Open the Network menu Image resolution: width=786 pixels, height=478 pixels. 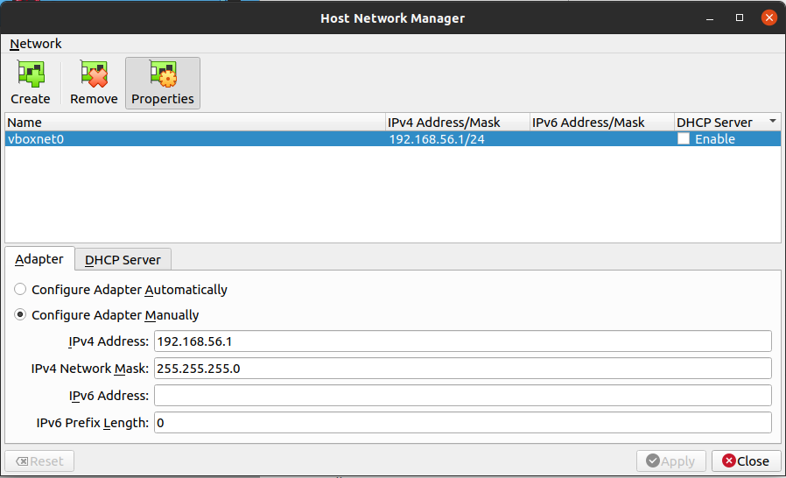[x=36, y=44]
